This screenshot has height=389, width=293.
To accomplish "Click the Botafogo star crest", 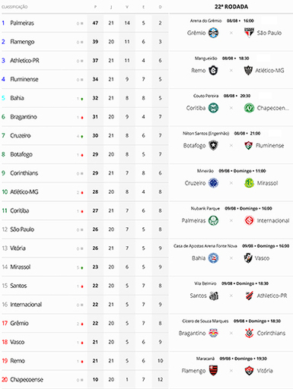I will pyautogui.click(x=213, y=145).
